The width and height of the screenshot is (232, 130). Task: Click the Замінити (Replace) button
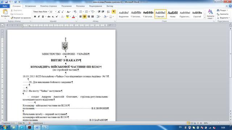point(223,14)
